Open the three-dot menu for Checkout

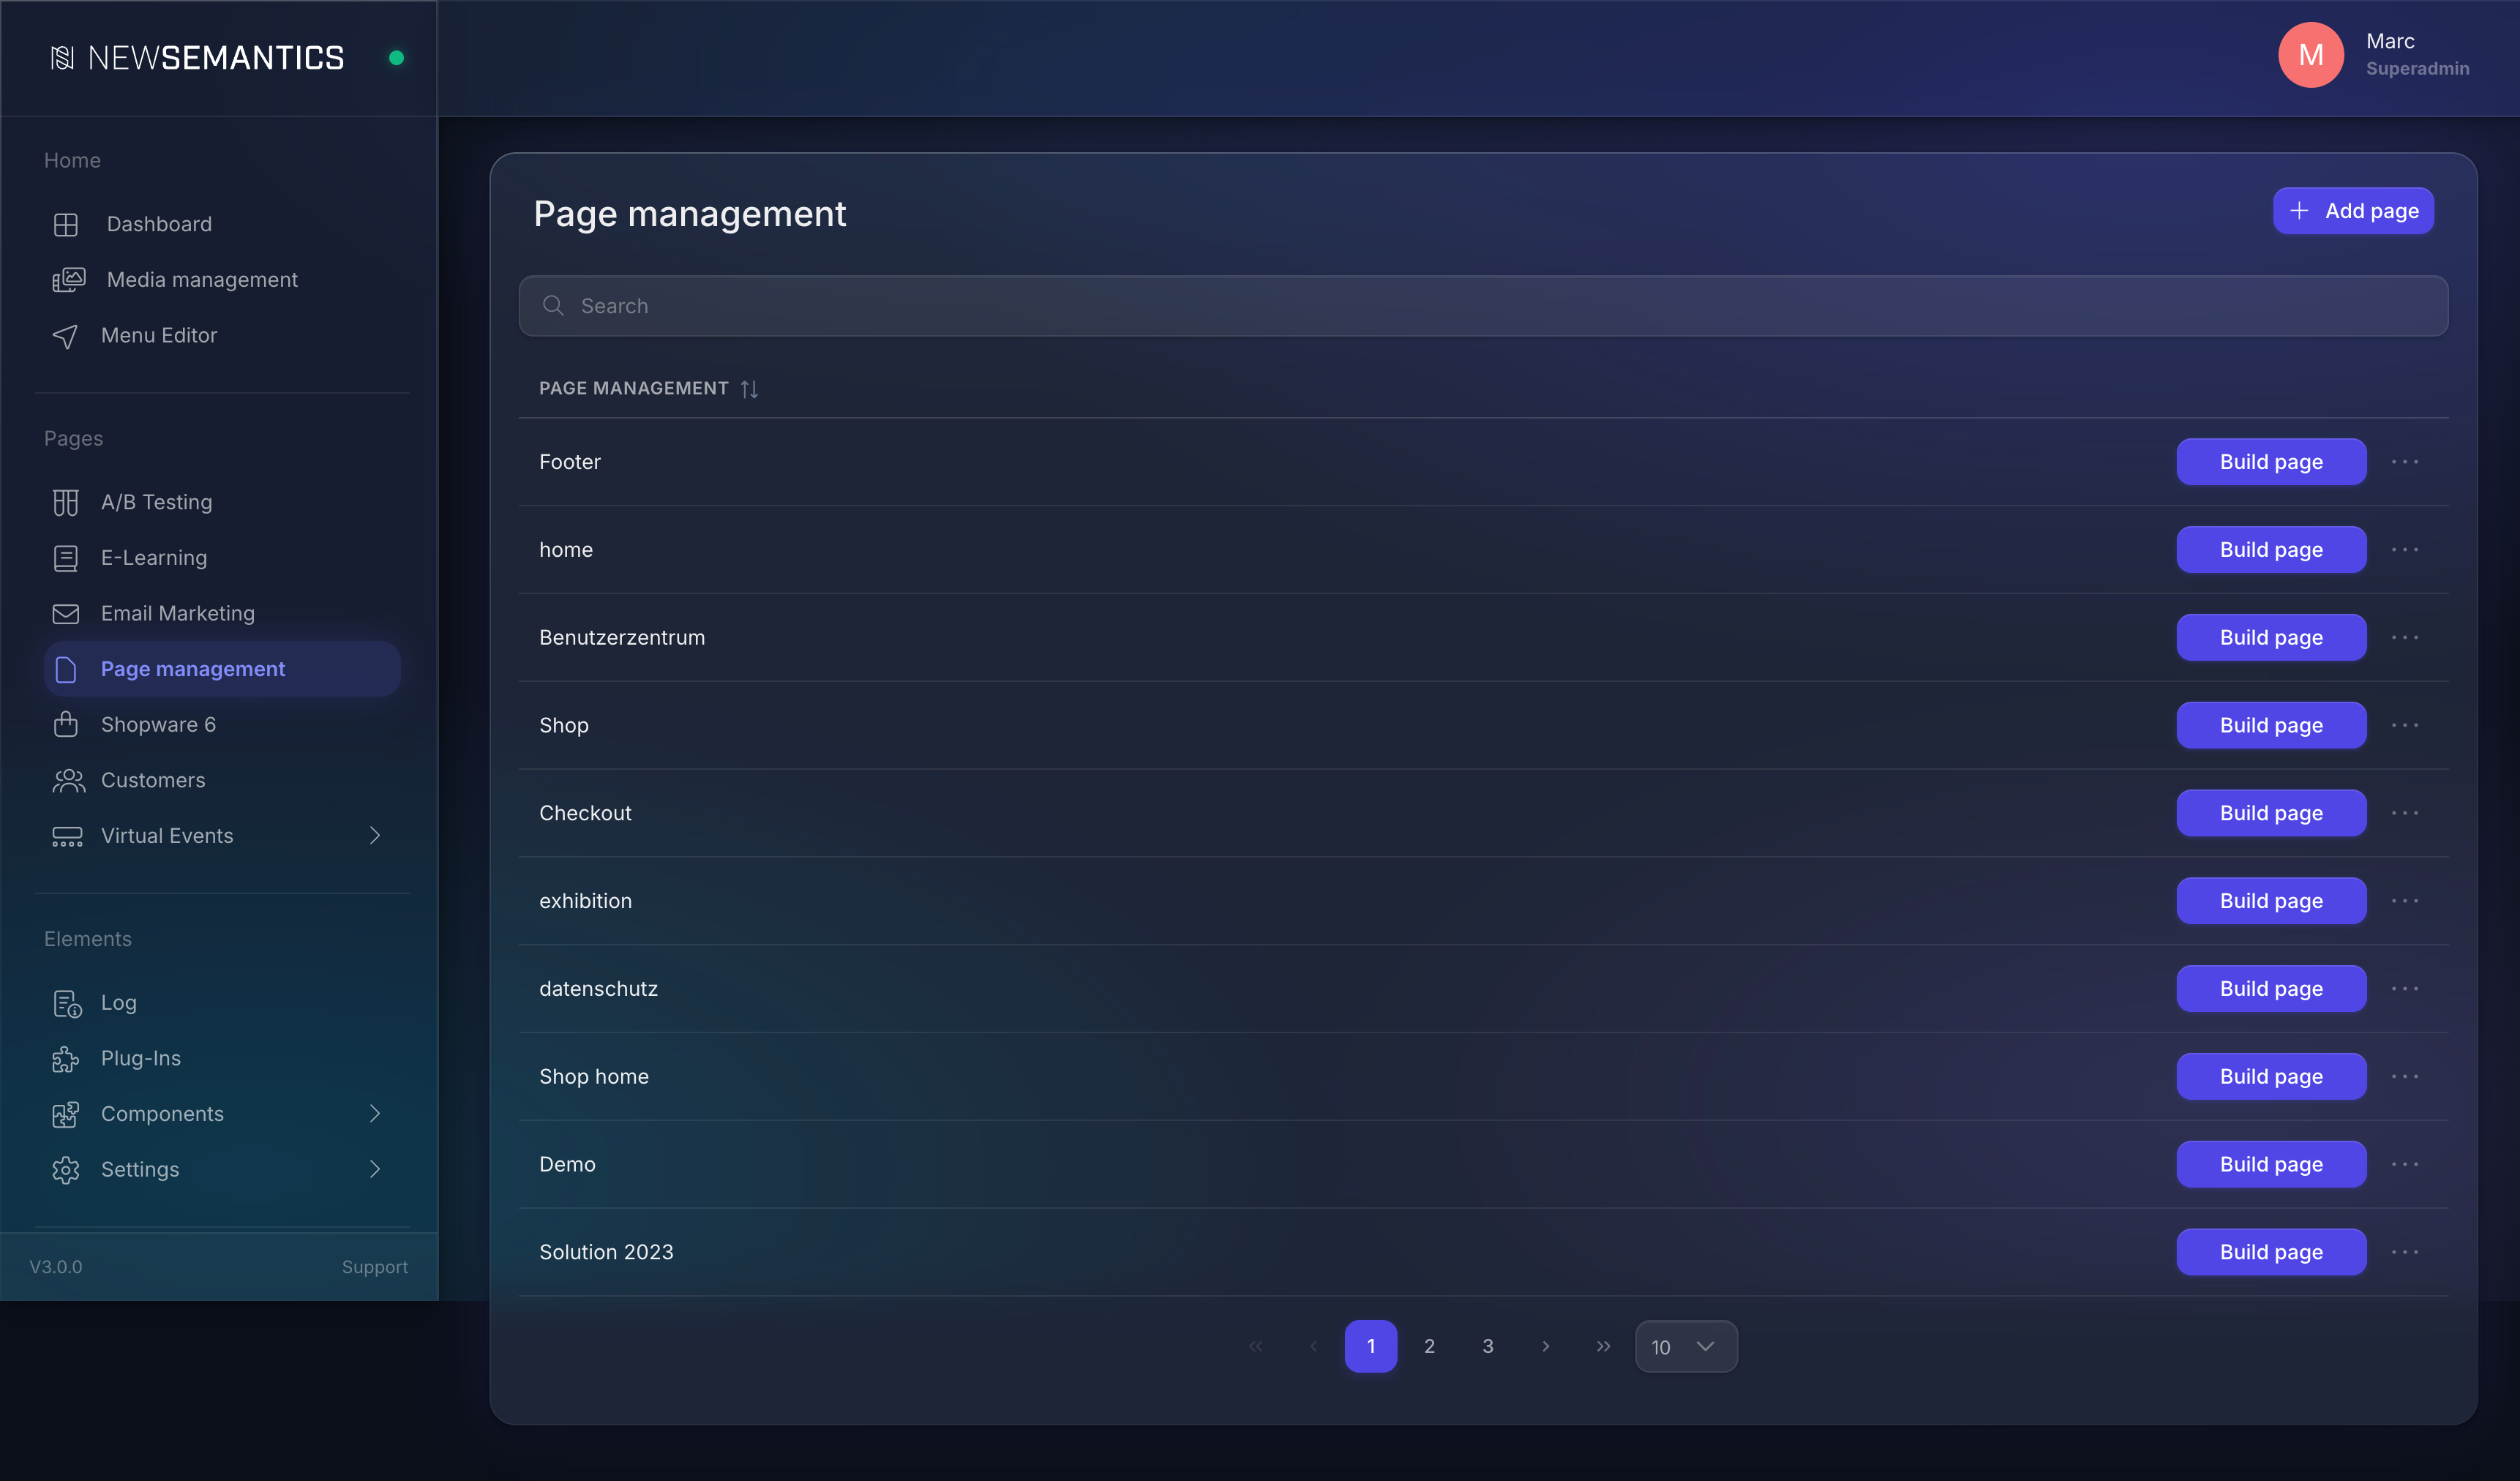click(2405, 813)
